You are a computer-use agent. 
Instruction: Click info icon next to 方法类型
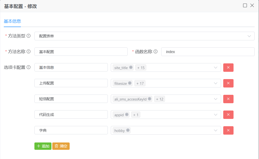pos(28,36)
